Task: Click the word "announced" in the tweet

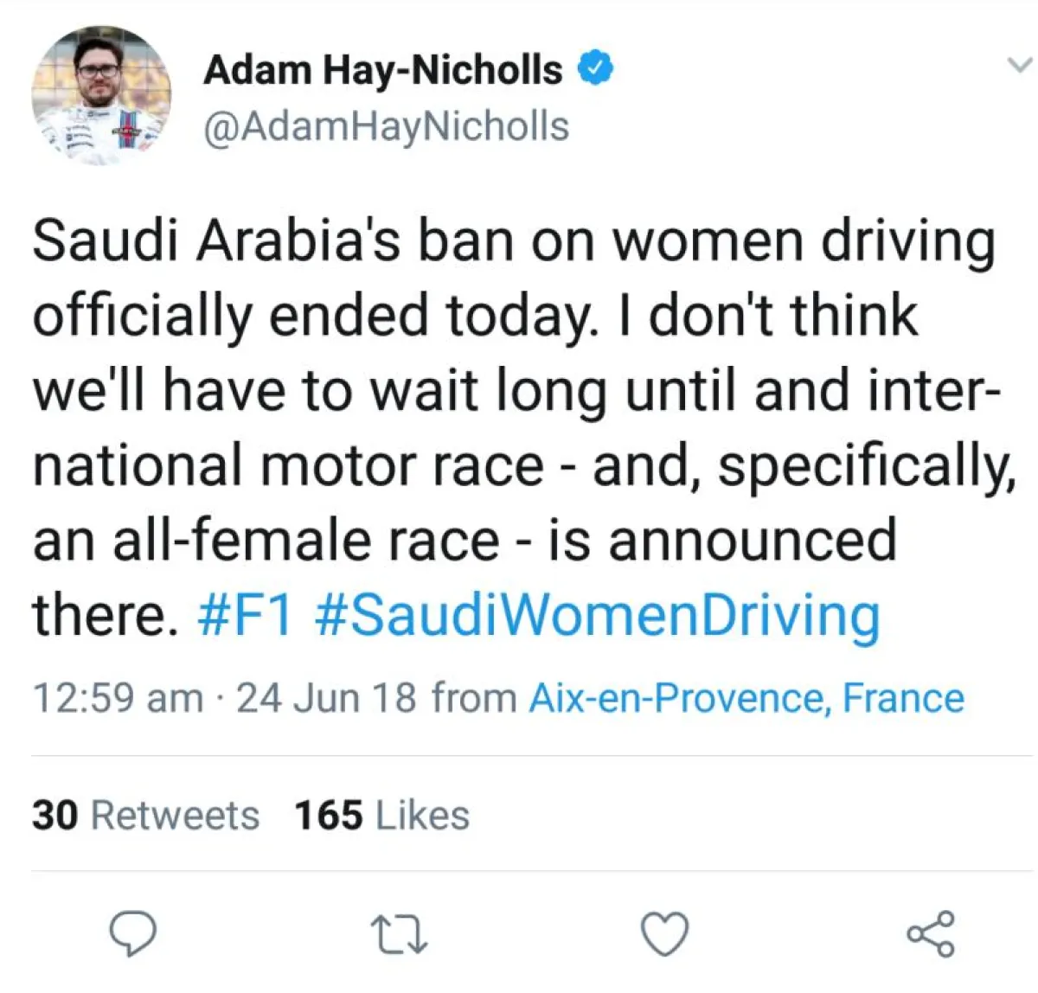Action: click(752, 541)
